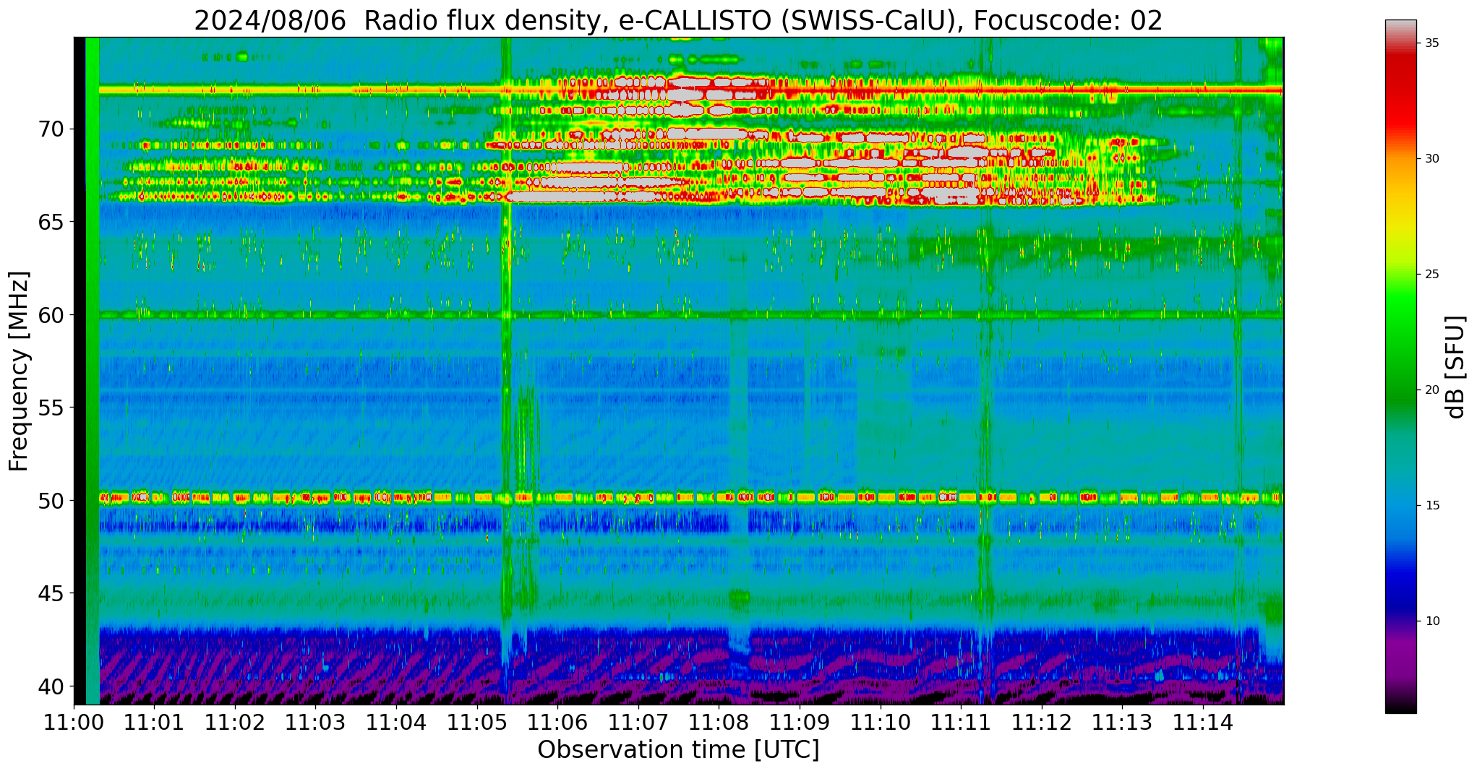
Task: Click the 60 MHz frequency tick label
Action: click(51, 315)
